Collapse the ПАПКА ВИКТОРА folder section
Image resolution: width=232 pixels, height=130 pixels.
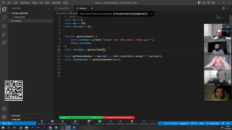click(x=30, y=13)
